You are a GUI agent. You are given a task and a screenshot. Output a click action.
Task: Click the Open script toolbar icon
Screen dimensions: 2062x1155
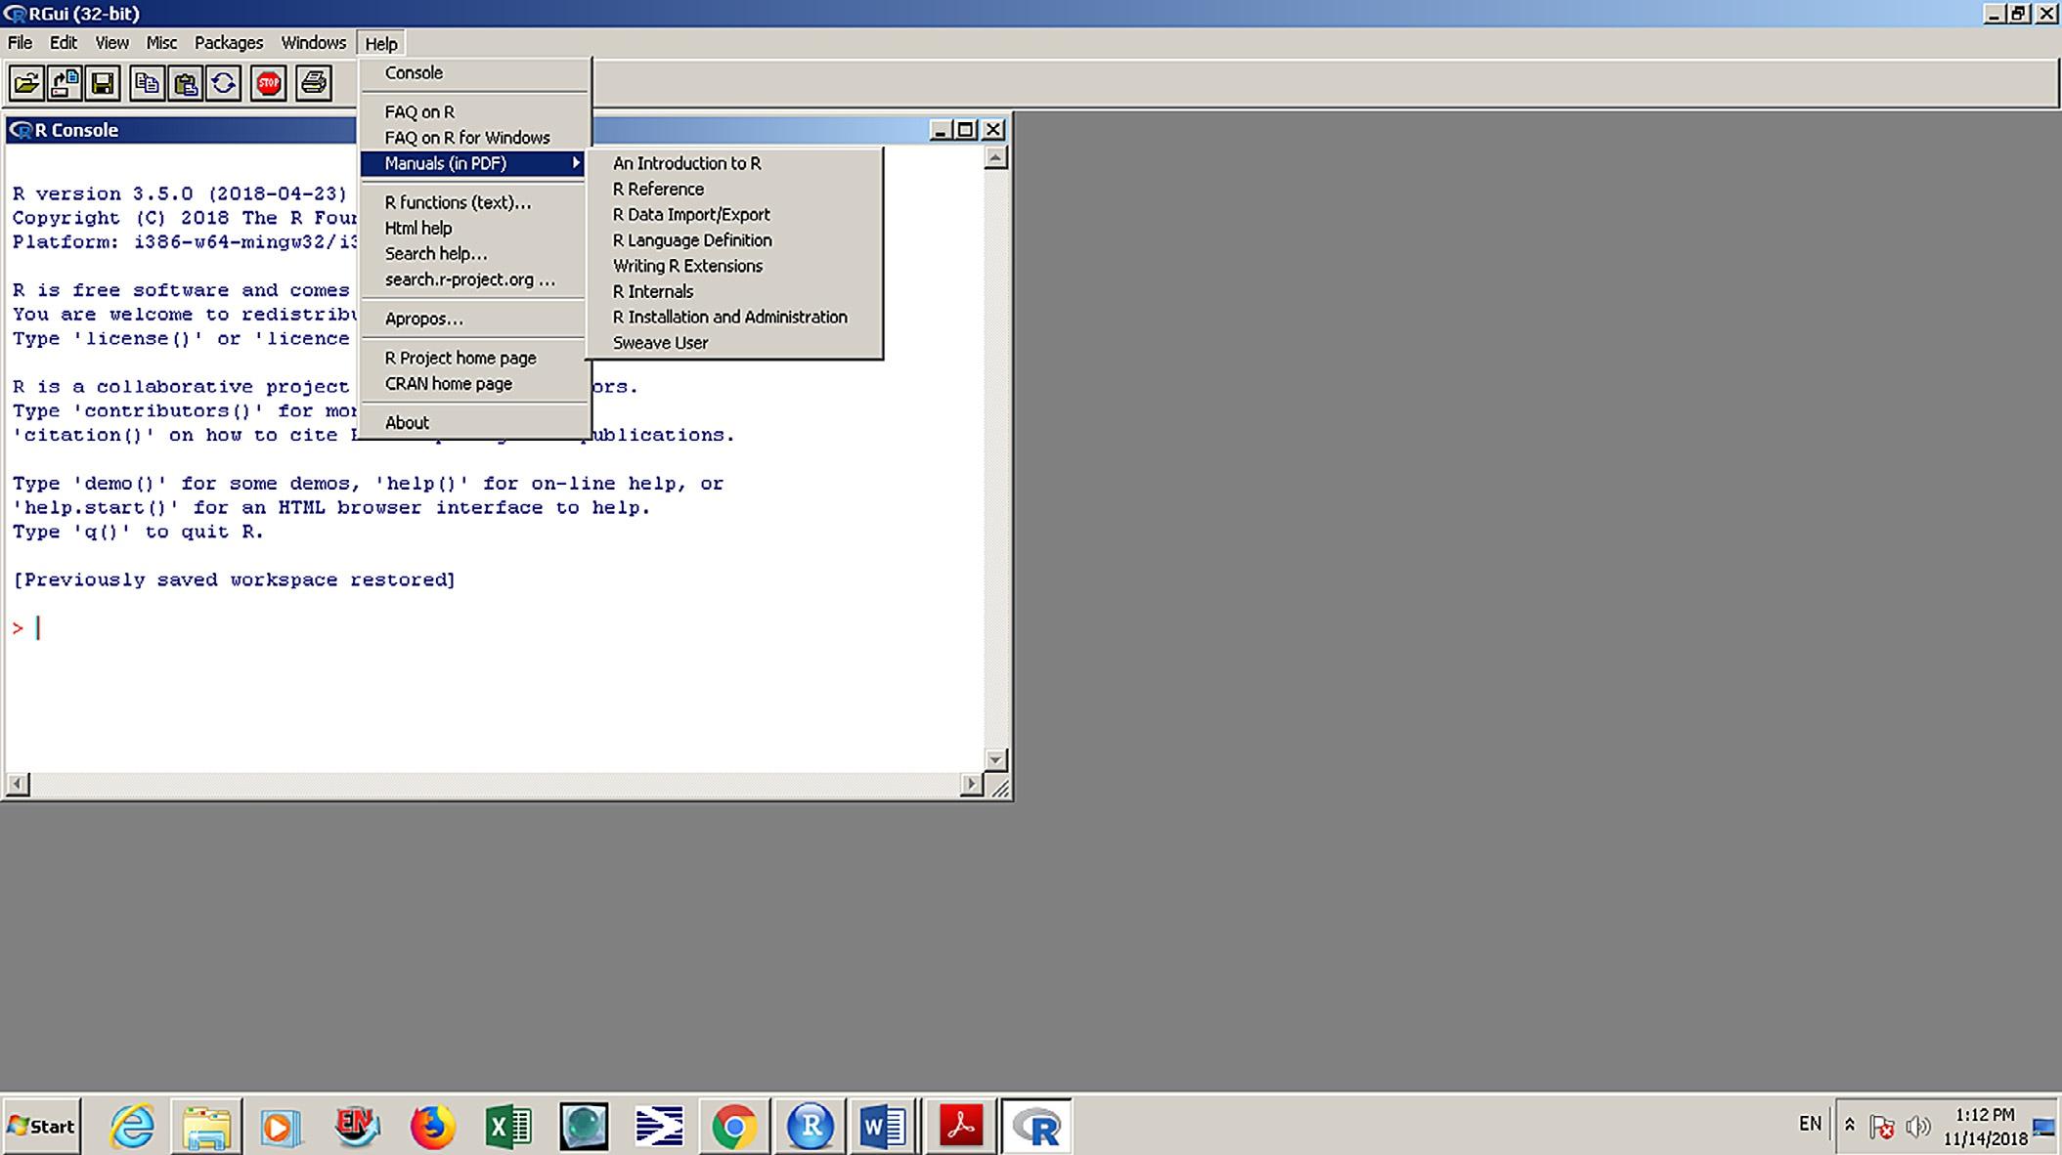(x=26, y=84)
